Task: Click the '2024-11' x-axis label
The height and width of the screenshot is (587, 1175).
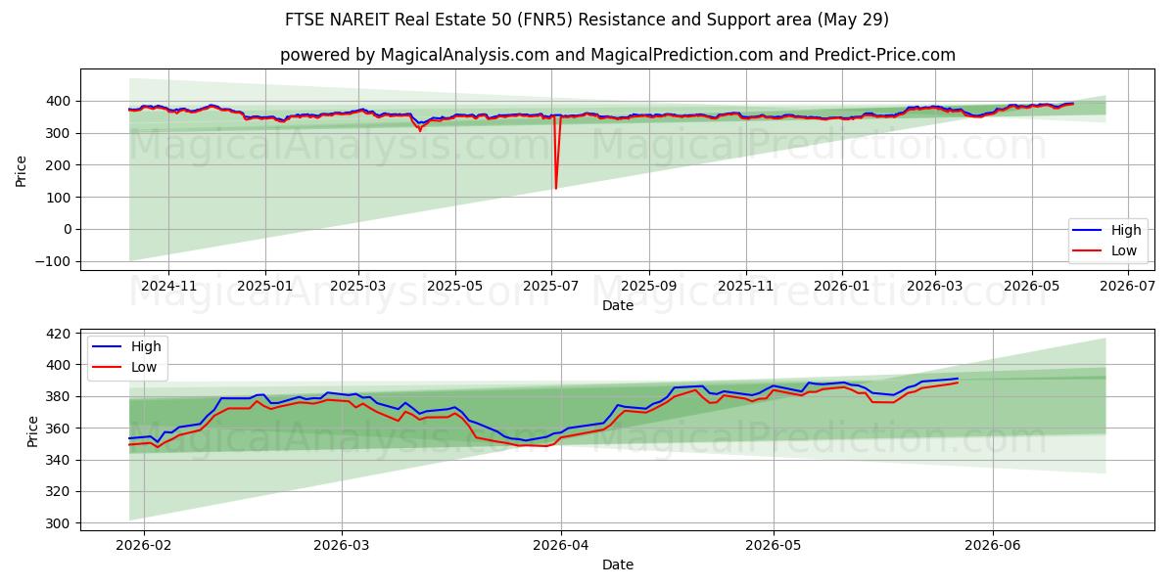Action: (168, 286)
